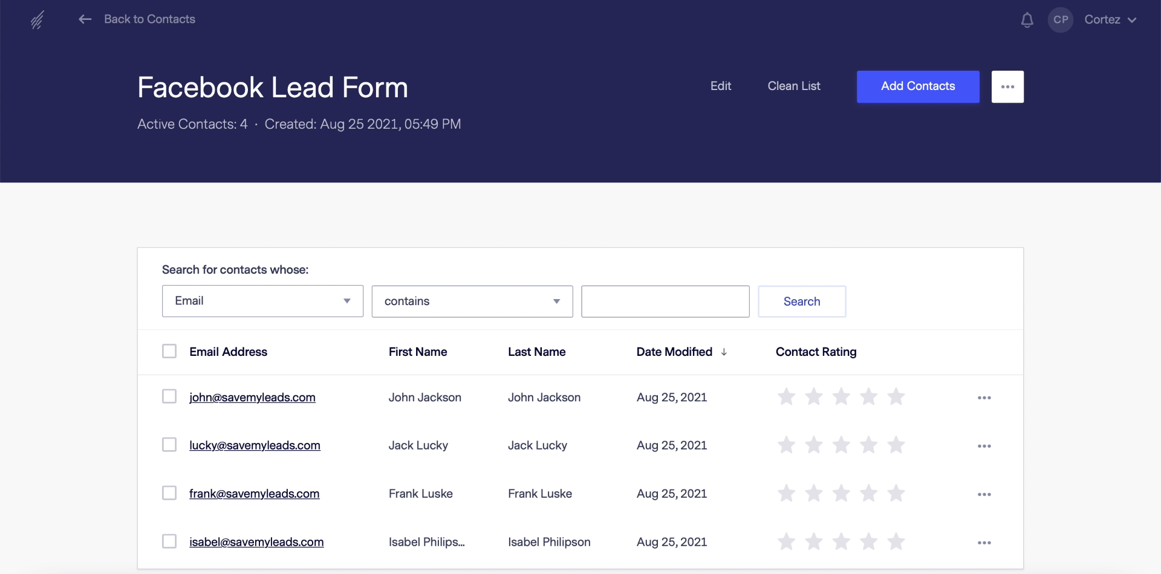Open row actions for john@savemyleads.com
The image size is (1161, 574).
(x=984, y=398)
